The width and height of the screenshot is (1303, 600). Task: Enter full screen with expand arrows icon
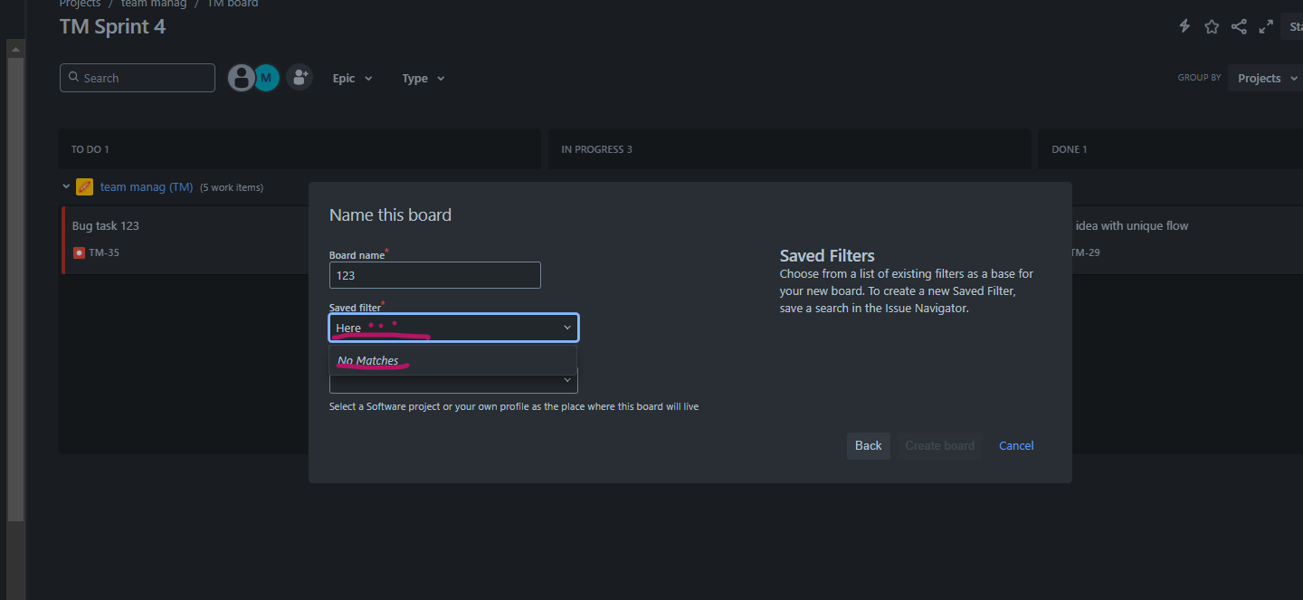(x=1266, y=26)
